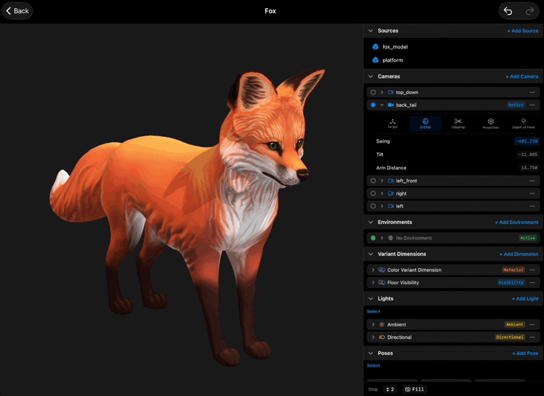This screenshot has width=544, height=396.
Task: Open more options for Directional light
Action: click(x=532, y=337)
